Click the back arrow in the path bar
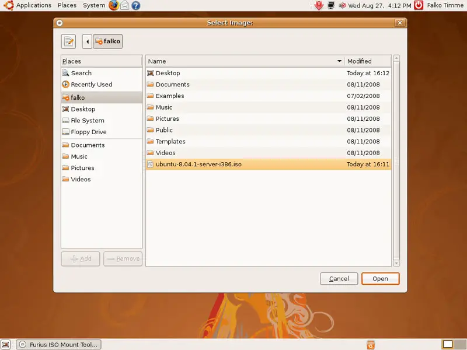The height and width of the screenshot is (350, 467). tap(87, 41)
